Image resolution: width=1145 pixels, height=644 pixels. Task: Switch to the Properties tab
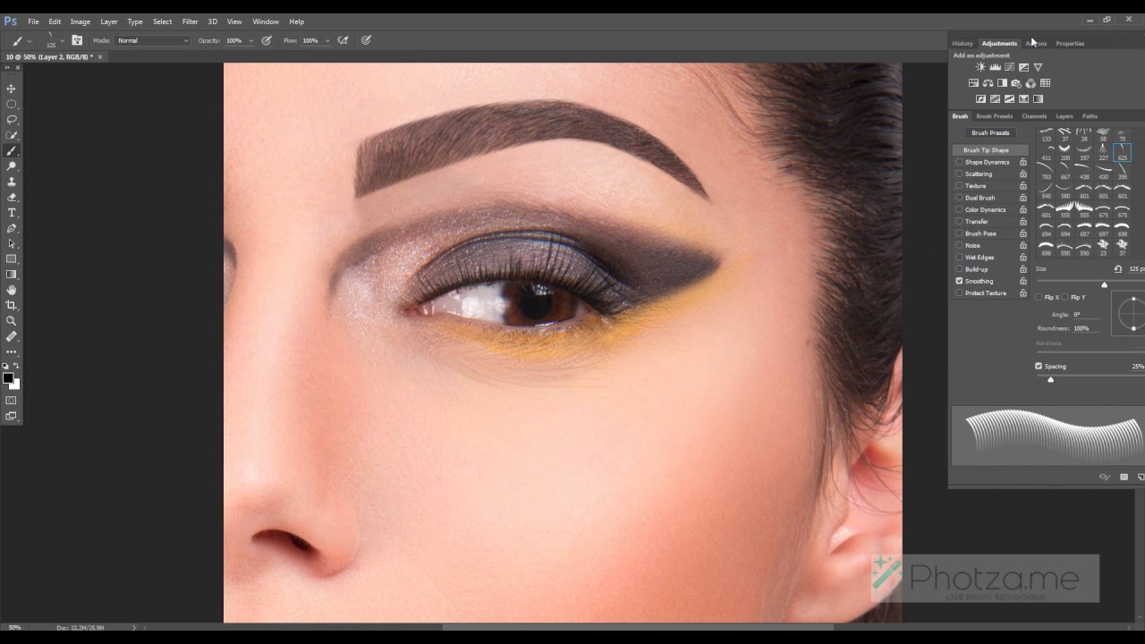click(x=1070, y=43)
